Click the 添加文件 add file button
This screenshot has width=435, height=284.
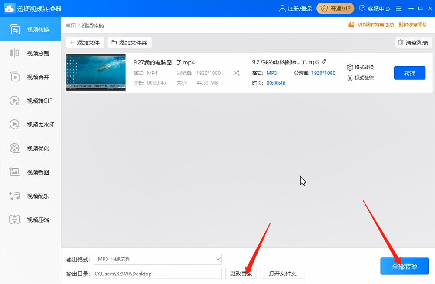tap(84, 42)
